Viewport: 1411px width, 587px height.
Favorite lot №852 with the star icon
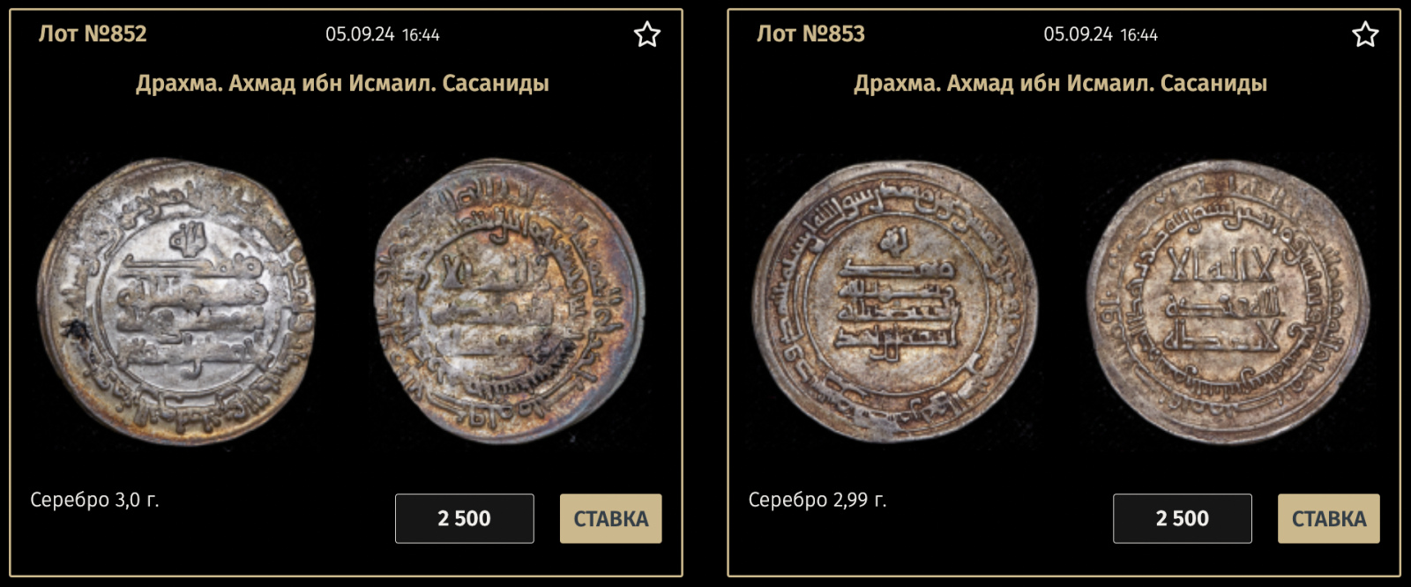(x=647, y=34)
